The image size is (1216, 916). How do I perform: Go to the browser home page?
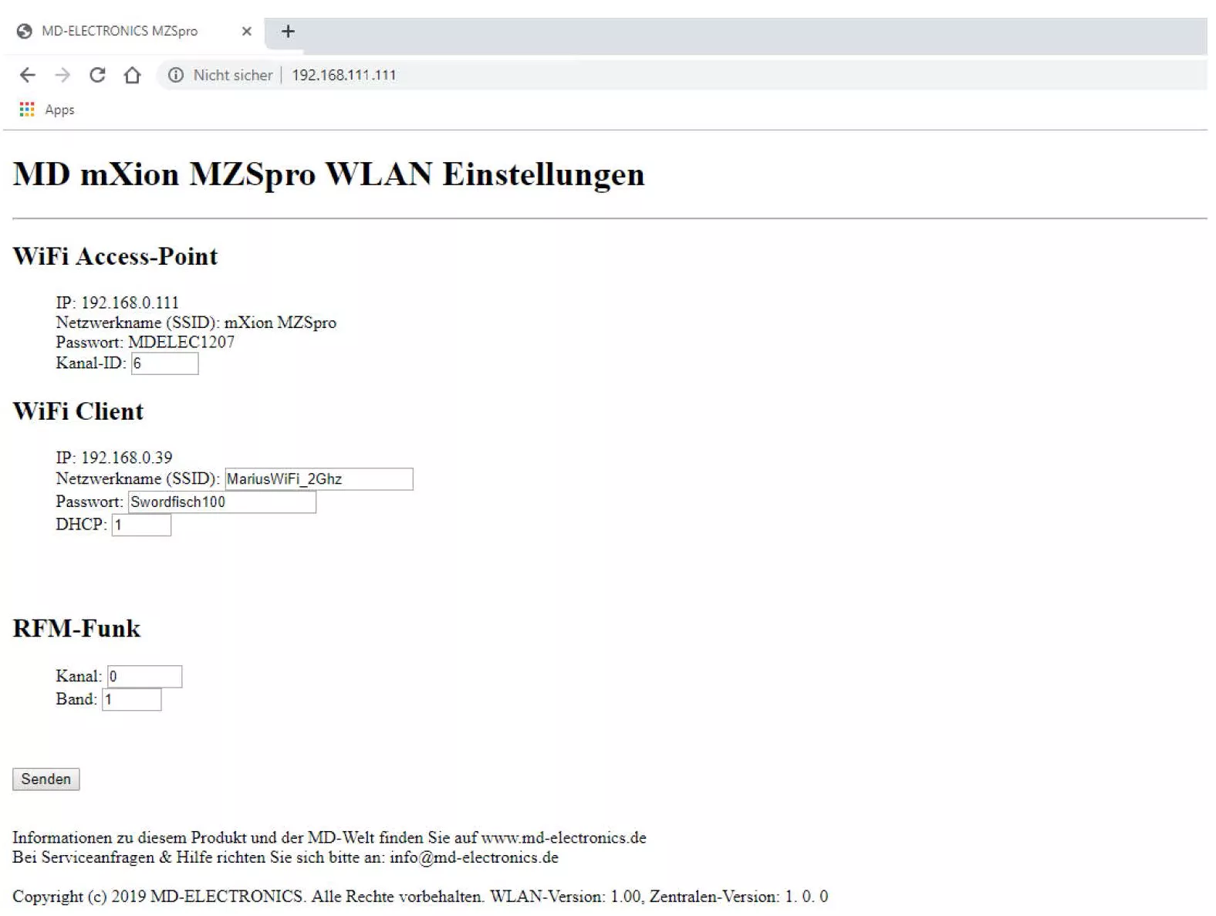pos(133,75)
